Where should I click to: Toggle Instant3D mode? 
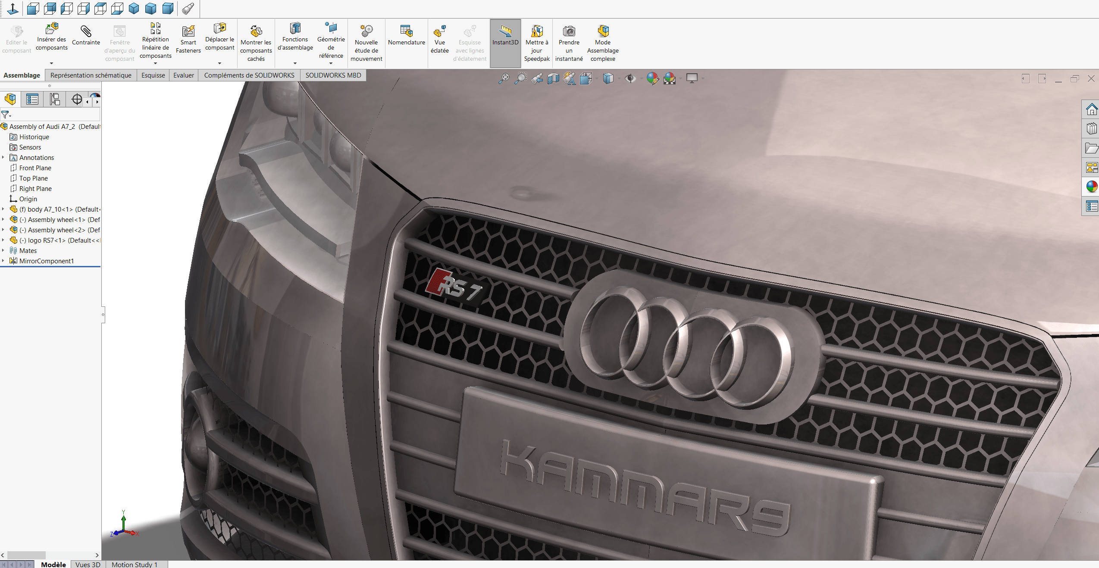[x=505, y=43]
